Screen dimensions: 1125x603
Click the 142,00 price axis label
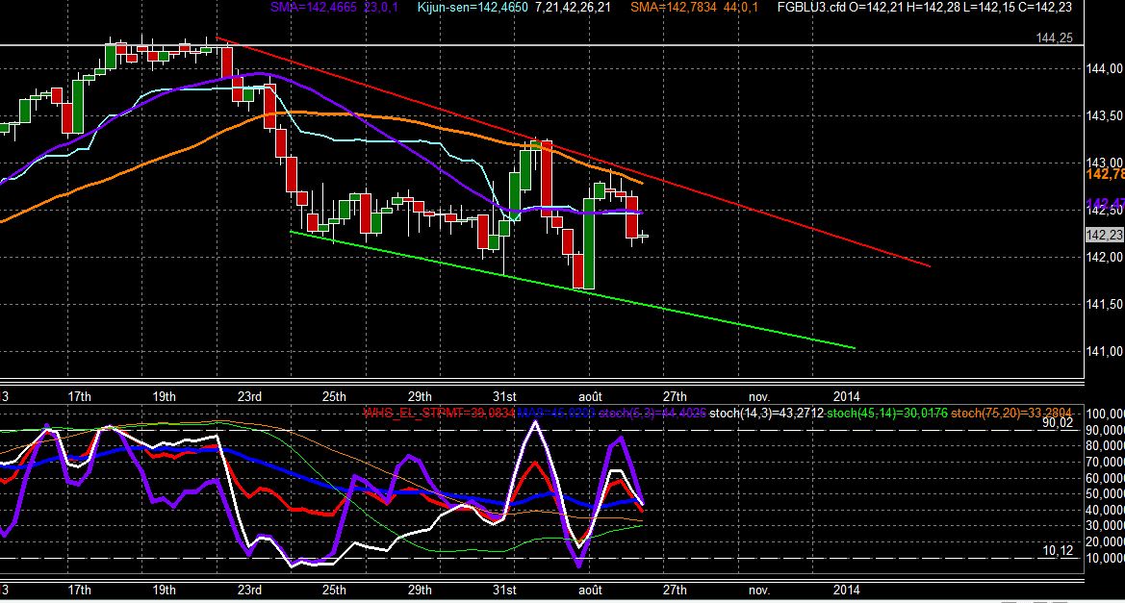coord(1104,257)
